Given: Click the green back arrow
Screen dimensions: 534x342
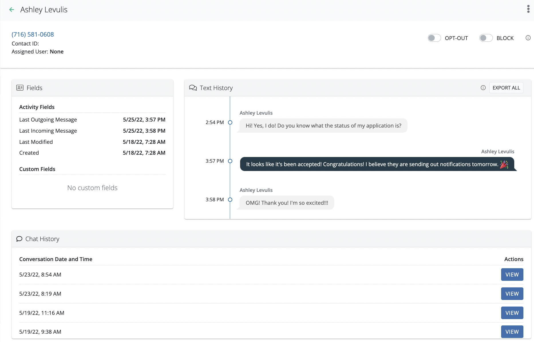Looking at the screenshot, I should coord(12,10).
